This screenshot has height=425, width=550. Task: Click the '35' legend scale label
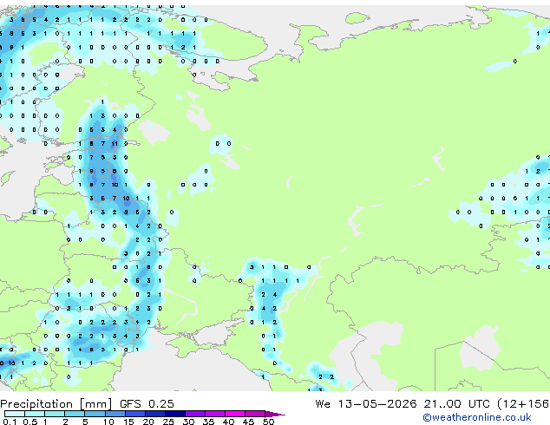coord(208,422)
